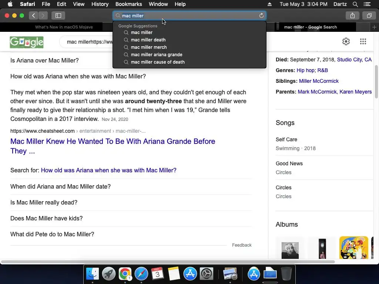Click the Safari forward navigation arrow
The height and width of the screenshot is (284, 379).
point(43,16)
